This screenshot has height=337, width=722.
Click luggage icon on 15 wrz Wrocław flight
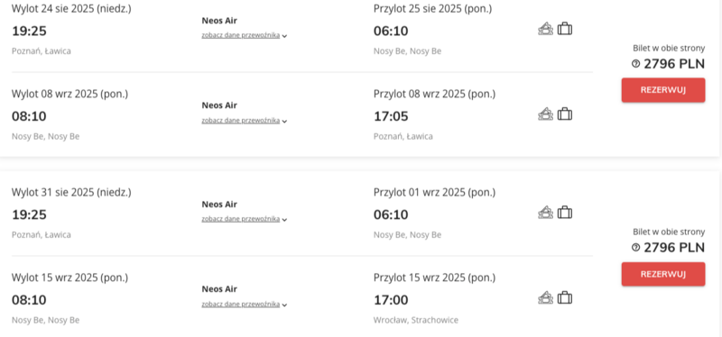[x=565, y=298]
